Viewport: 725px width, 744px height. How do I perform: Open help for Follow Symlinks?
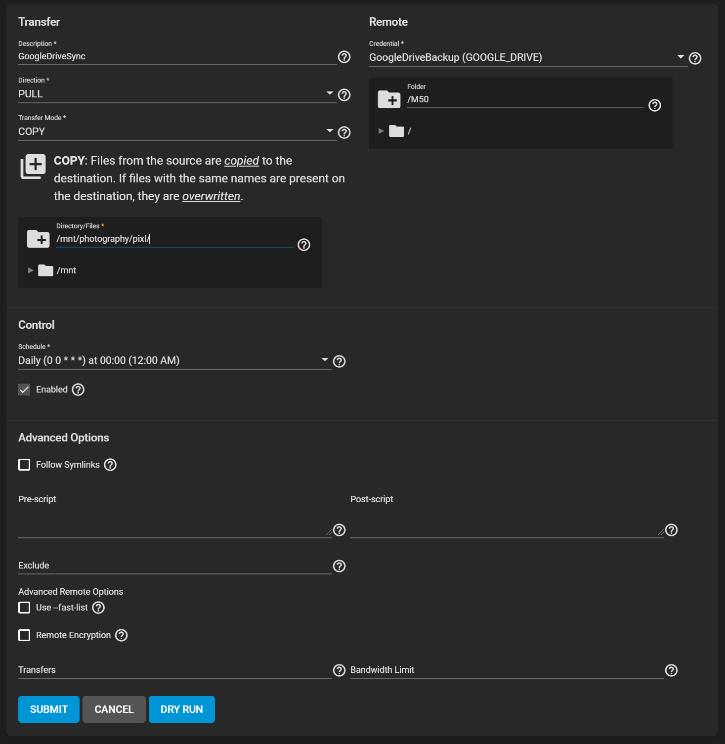pyautogui.click(x=110, y=465)
